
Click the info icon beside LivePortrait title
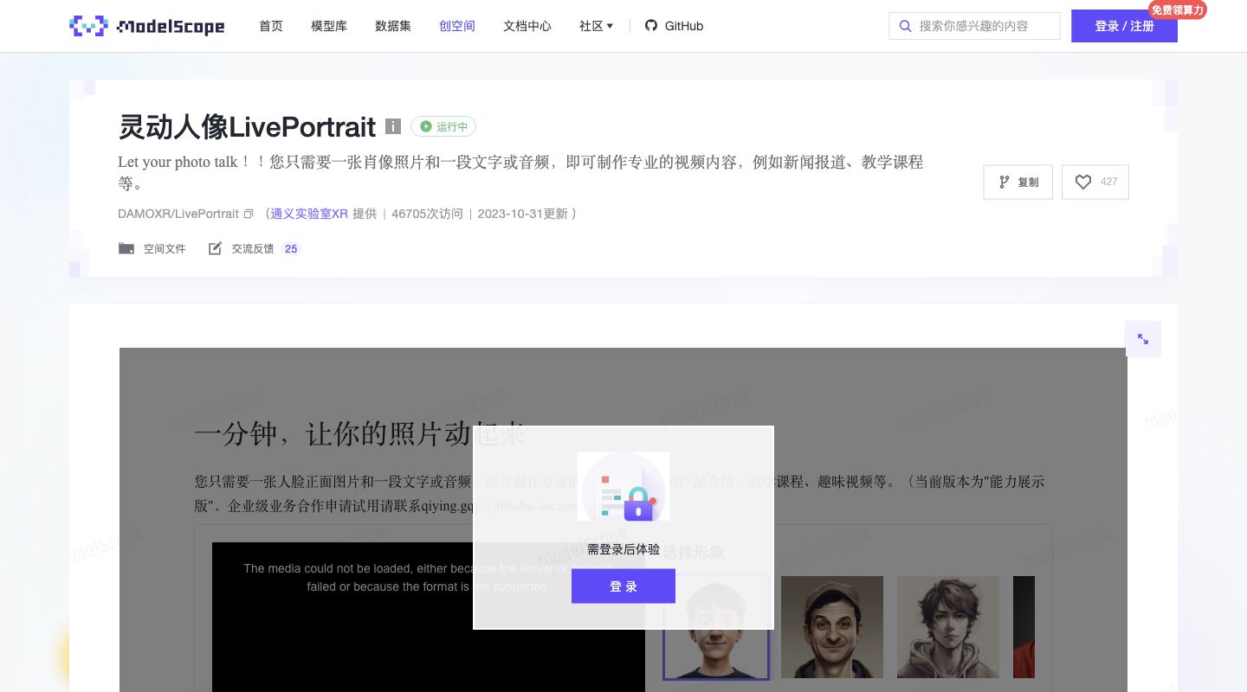tap(393, 126)
